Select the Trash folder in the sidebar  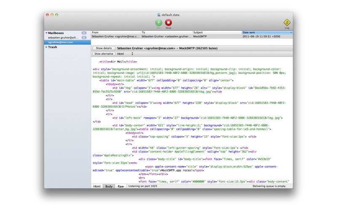52,47
